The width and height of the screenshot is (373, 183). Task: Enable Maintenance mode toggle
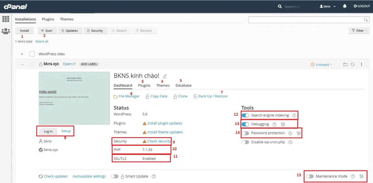click(310, 176)
